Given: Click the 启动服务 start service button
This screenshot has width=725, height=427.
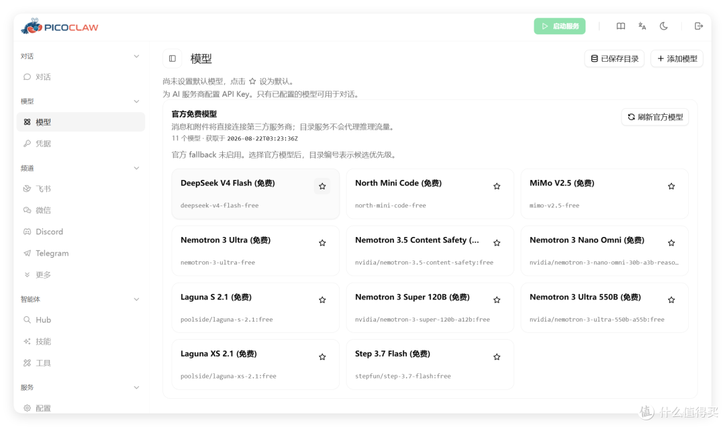Looking at the screenshot, I should click(559, 26).
